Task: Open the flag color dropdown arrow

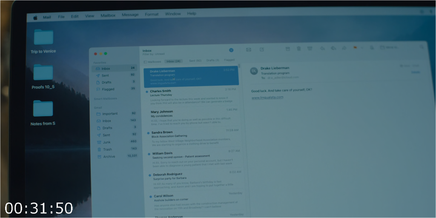Action: [x=362, y=48]
